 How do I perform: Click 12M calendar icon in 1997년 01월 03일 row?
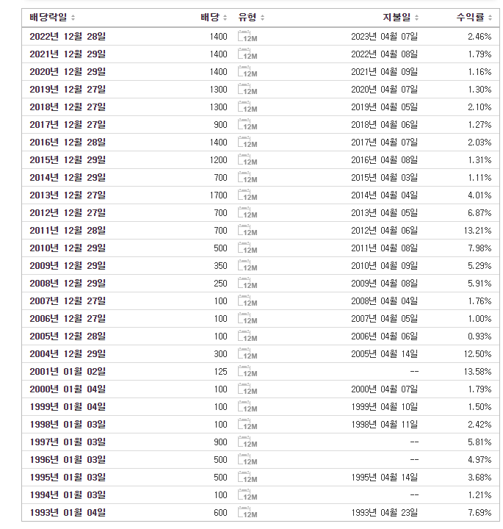[247, 442]
